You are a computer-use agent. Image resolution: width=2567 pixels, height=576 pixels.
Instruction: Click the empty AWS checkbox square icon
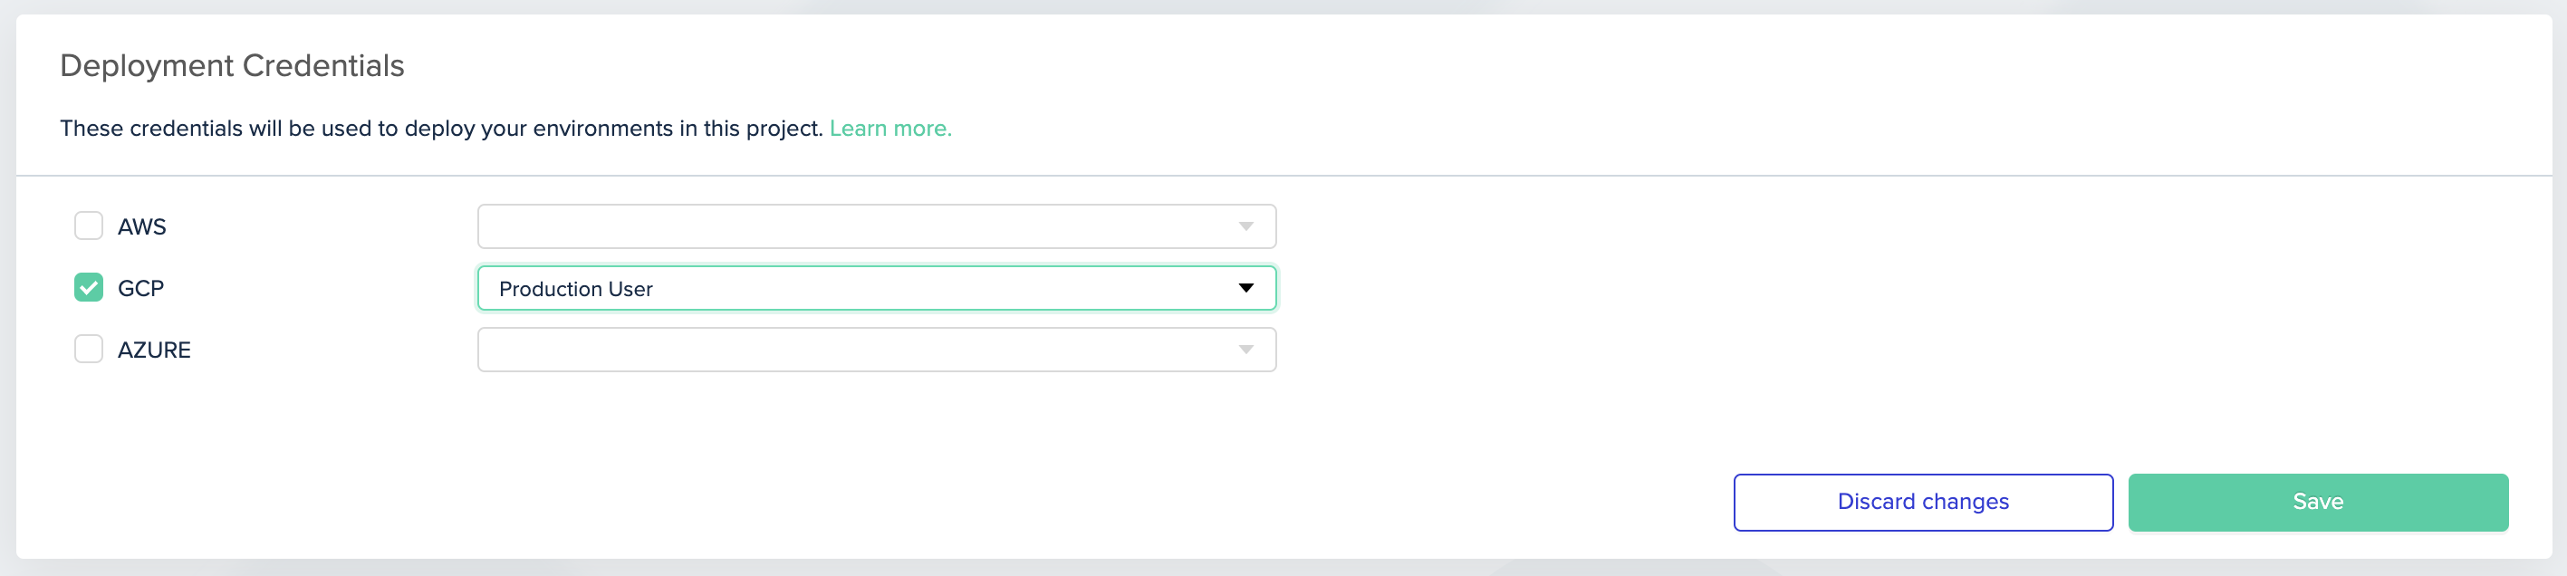(x=88, y=226)
